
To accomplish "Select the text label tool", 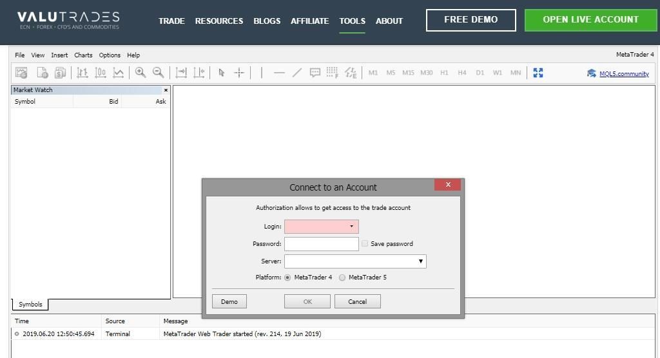I will pyautogui.click(x=315, y=73).
